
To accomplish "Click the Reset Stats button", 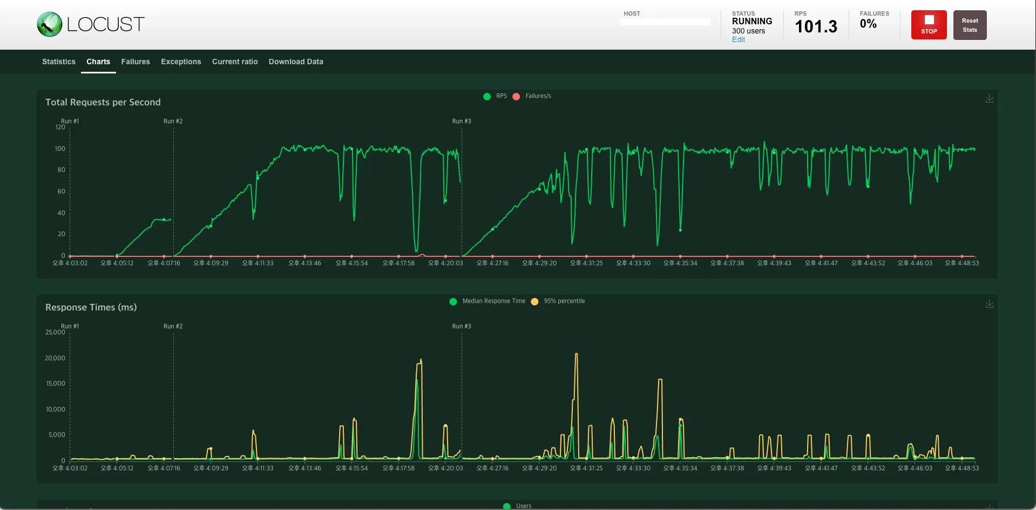I will pos(970,25).
